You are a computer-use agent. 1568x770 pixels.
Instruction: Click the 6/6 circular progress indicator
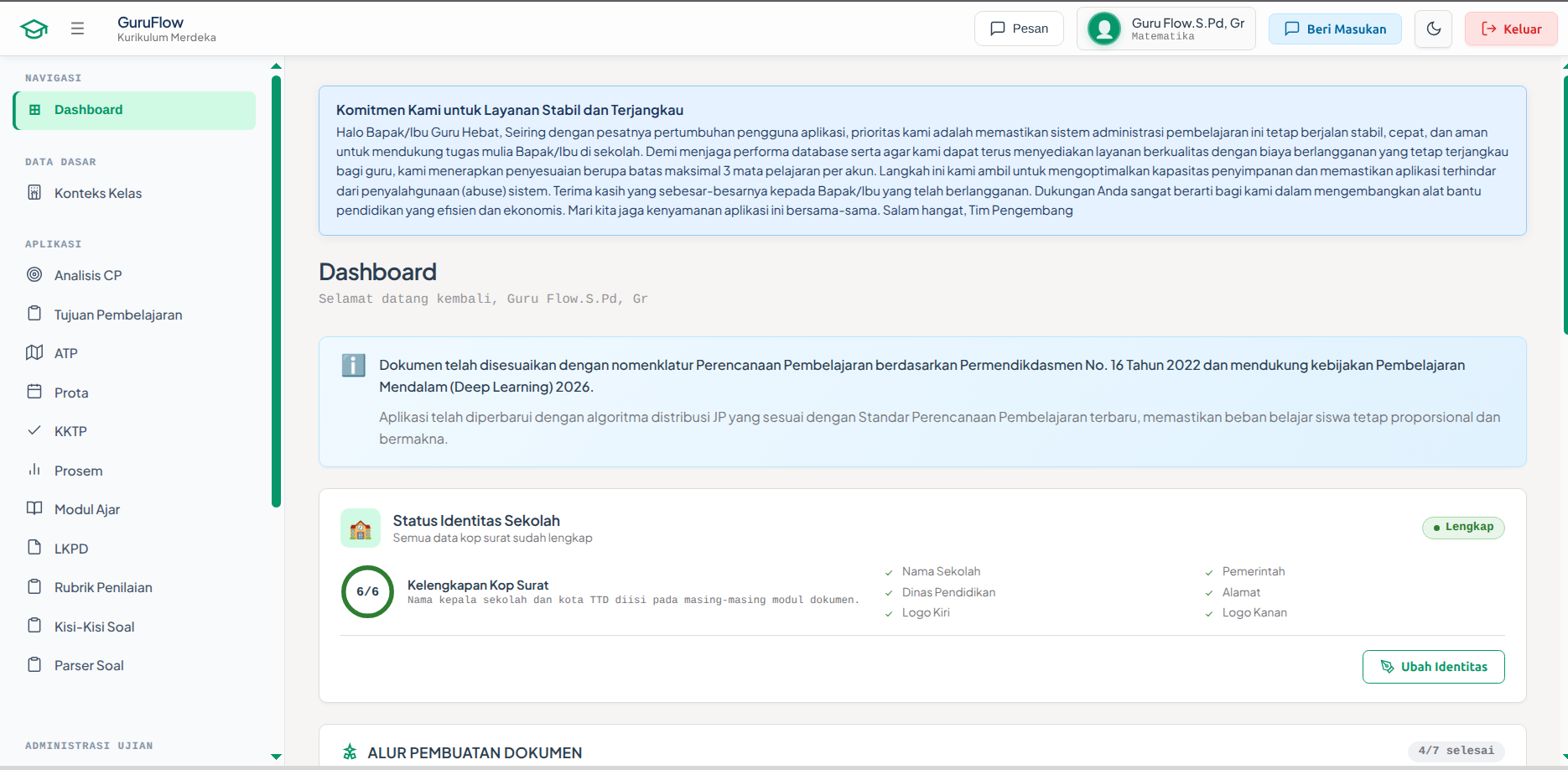[x=367, y=591]
